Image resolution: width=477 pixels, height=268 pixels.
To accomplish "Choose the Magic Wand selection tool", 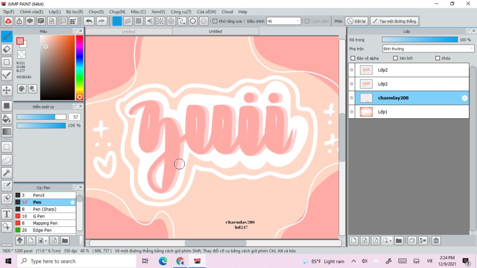I will (7, 173).
